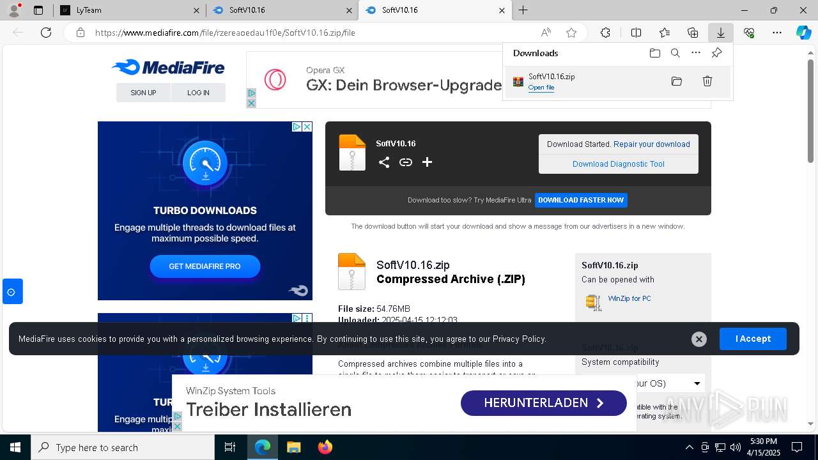818x460 pixels.
Task: Click HERUNTERLADEN ad button
Action: [x=543, y=403]
